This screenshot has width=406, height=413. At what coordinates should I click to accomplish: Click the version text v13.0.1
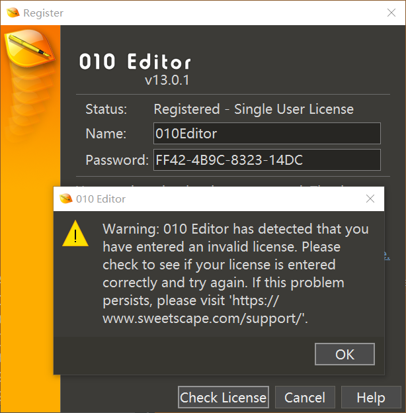click(x=167, y=80)
